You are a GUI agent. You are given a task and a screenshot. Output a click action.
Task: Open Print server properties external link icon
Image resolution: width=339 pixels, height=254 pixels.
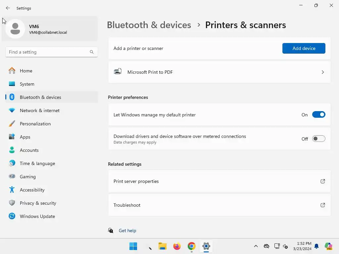322,181
